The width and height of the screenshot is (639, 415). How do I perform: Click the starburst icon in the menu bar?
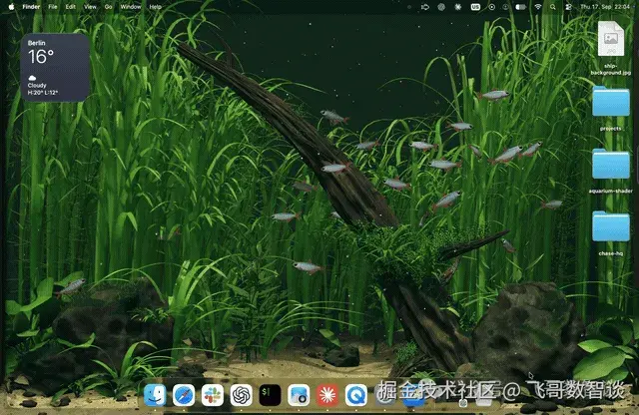pos(458,7)
